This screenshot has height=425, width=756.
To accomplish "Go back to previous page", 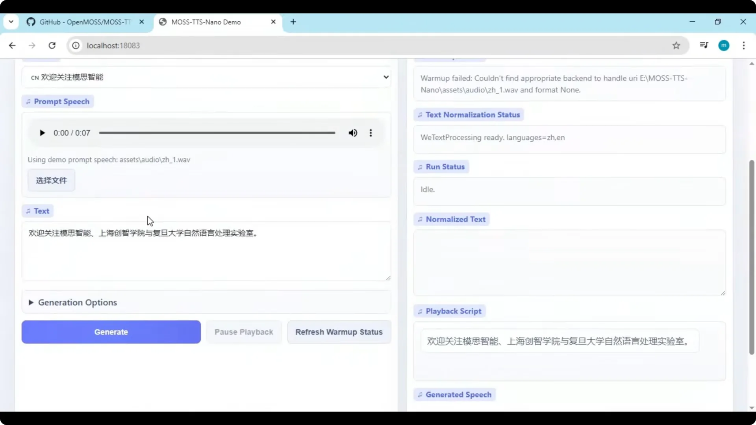I will (12, 46).
